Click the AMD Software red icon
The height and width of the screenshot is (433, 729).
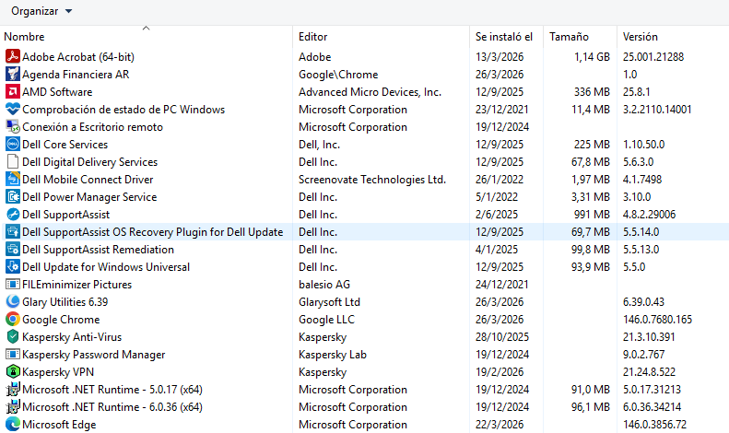(x=13, y=92)
